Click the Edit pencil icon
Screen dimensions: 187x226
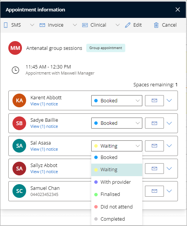click(128, 25)
